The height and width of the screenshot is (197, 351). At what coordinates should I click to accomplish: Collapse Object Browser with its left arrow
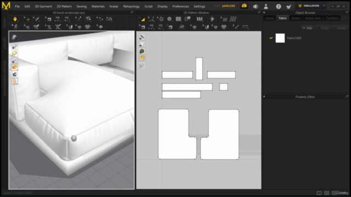tap(264, 13)
